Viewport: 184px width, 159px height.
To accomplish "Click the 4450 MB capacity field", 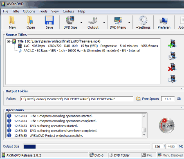I will (171, 147).
